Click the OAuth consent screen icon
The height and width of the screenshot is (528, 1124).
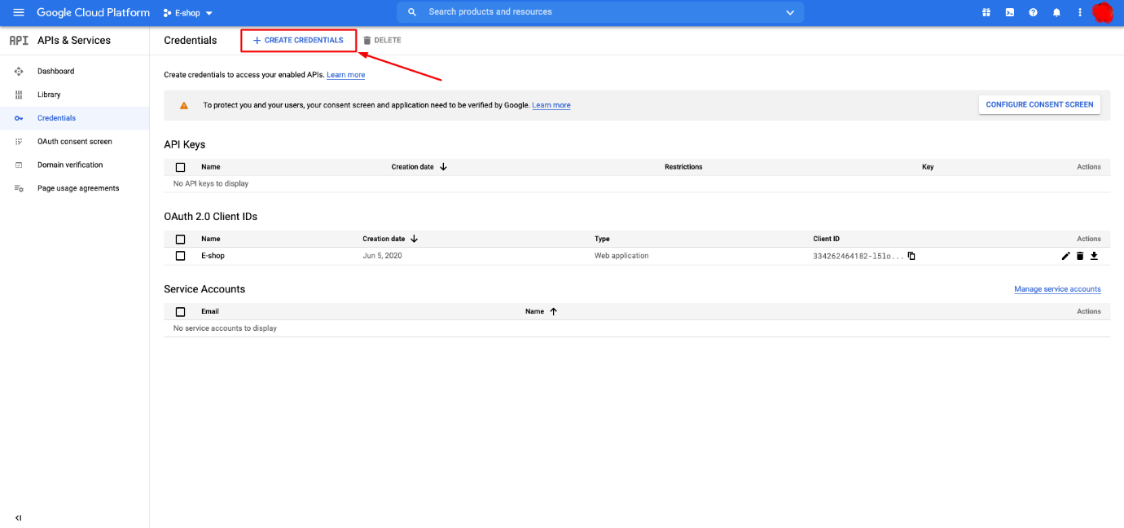tap(19, 142)
